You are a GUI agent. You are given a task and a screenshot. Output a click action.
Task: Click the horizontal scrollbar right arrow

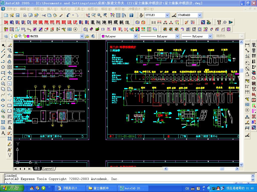coord(237,169)
